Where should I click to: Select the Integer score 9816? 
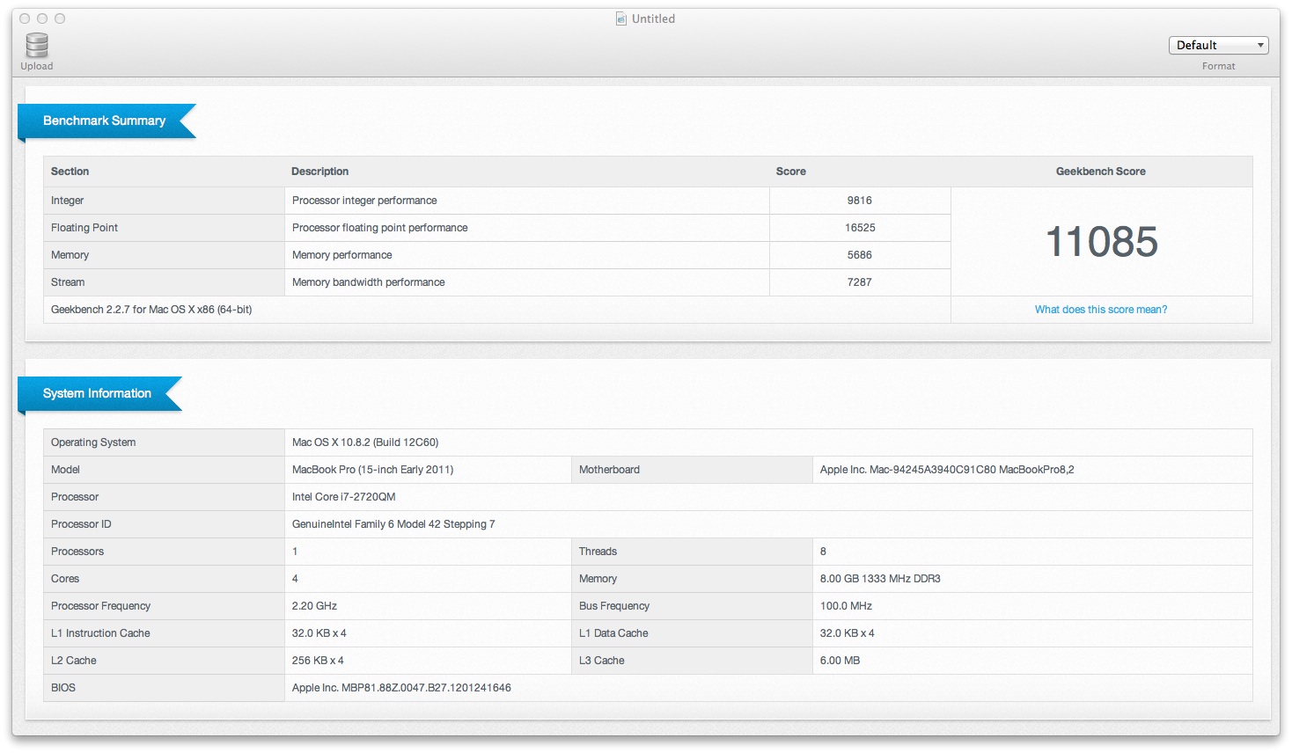coord(859,201)
